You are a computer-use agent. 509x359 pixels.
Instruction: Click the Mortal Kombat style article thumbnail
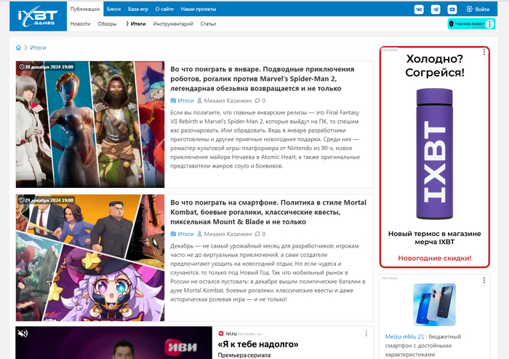(x=90, y=257)
